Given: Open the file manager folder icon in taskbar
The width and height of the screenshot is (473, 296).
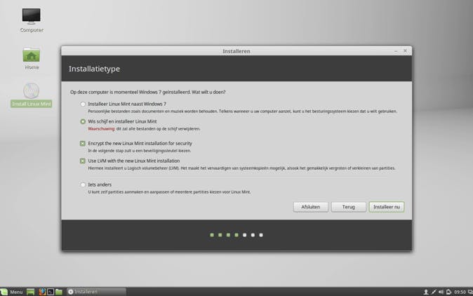Looking at the screenshot, I should click(x=59, y=292).
